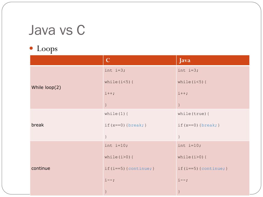Click the orange bullet before Loops
263x197 pixels.
point(31,48)
